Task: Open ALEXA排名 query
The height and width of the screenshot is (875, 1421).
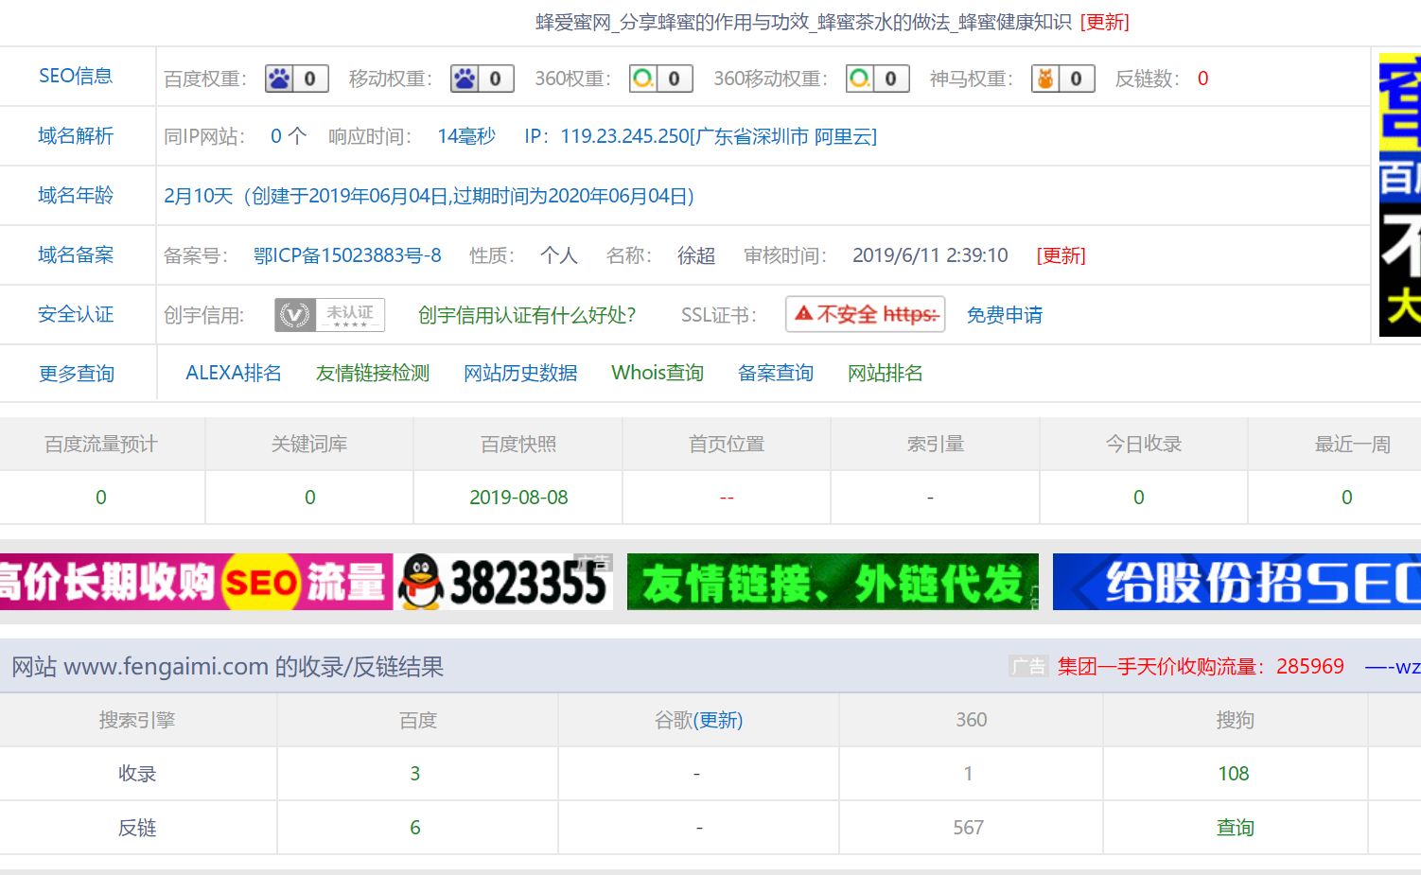Action: [234, 373]
